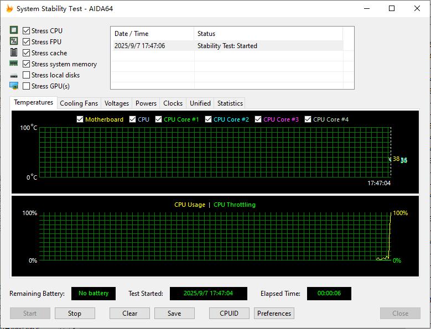Open the Powers tab
Image resolution: width=431 pixels, height=329 pixels.
coord(146,103)
